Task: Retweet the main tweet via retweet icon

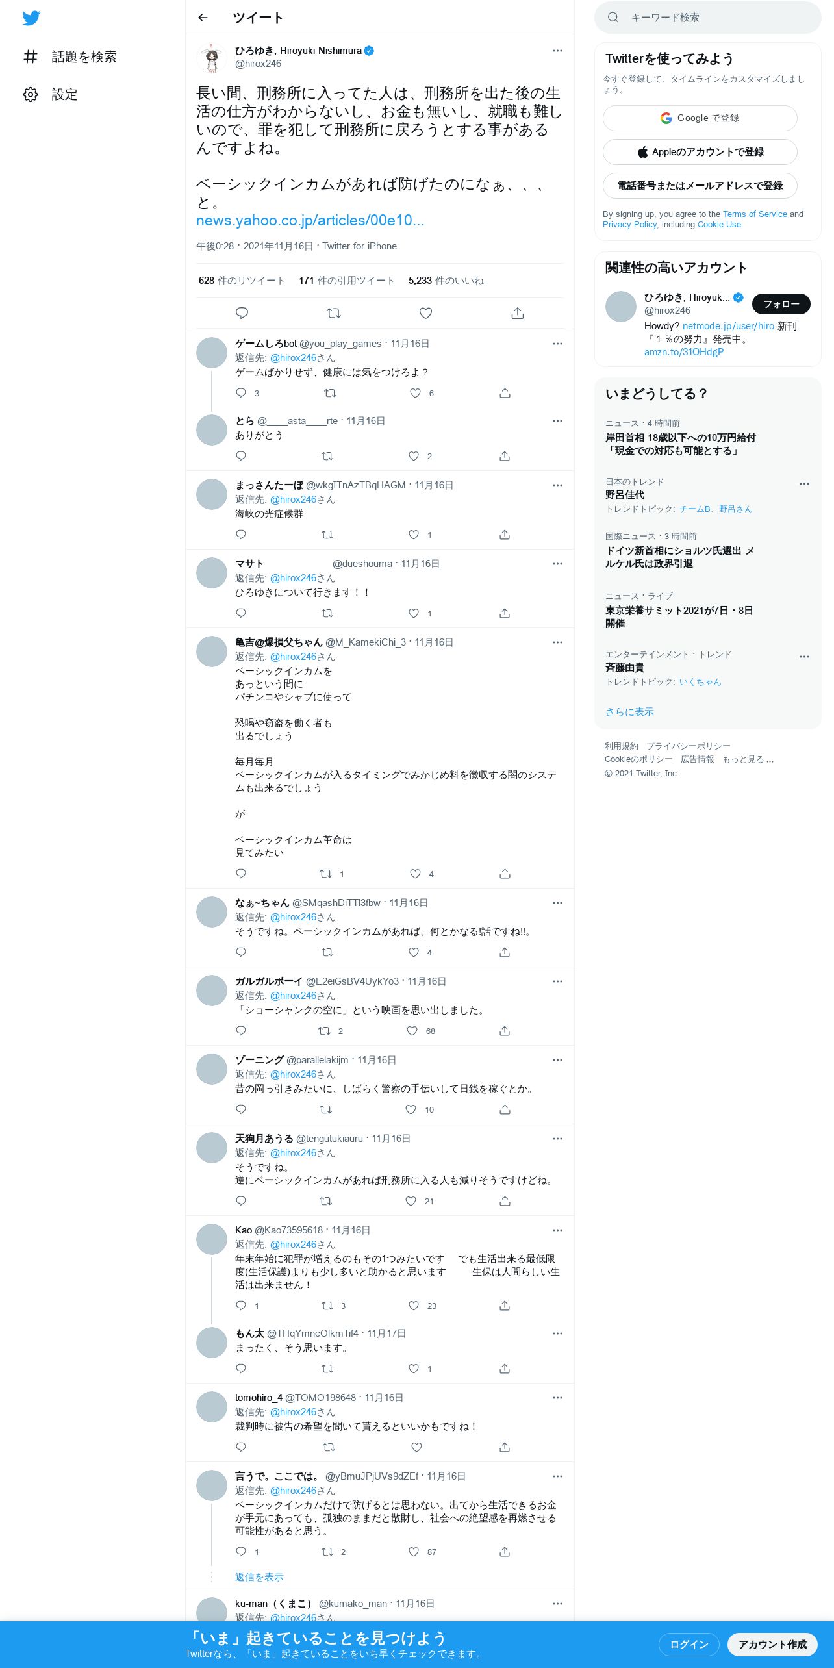Action: click(x=334, y=313)
